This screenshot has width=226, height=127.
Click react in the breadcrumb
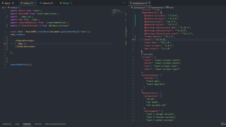coord(171,7)
